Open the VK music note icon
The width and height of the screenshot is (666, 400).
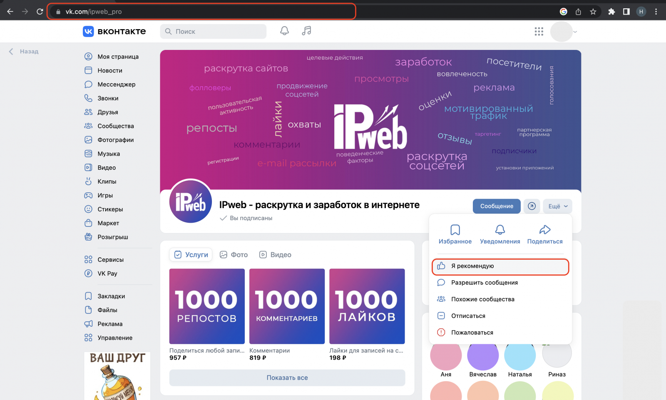click(x=306, y=31)
